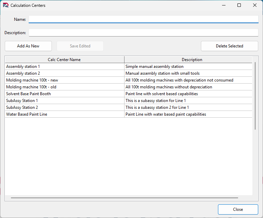263x218 pixels.
Task: Click the table's horizontal scrollbar
Action: pyautogui.click(x=125, y=198)
